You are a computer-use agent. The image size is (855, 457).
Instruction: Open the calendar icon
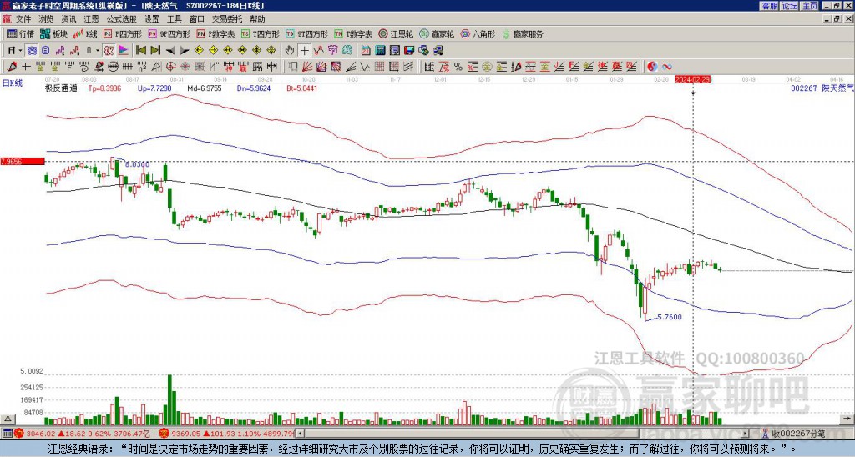pyautogui.click(x=366, y=51)
